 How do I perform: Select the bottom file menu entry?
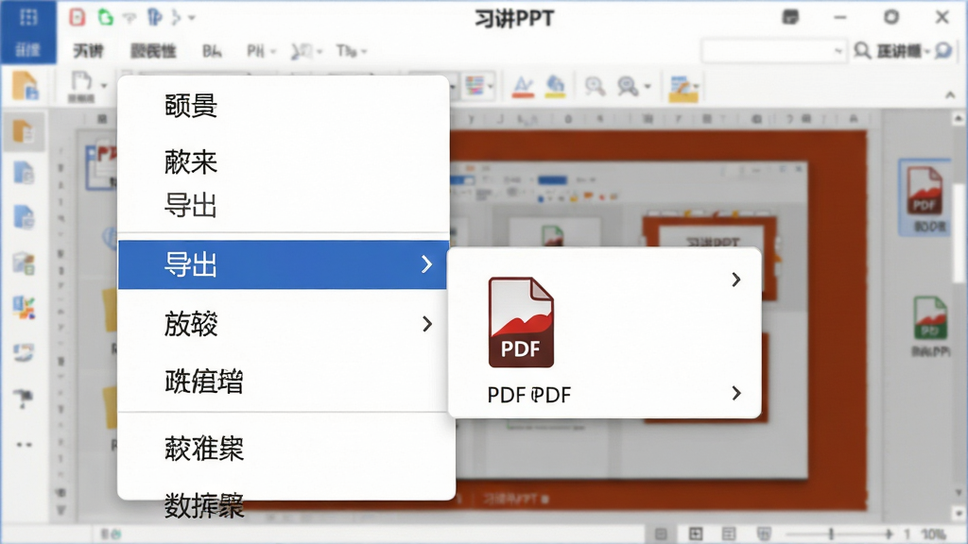(204, 506)
